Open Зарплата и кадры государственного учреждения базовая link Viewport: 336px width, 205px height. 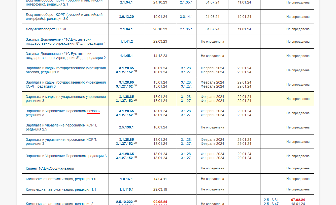pos(66,70)
